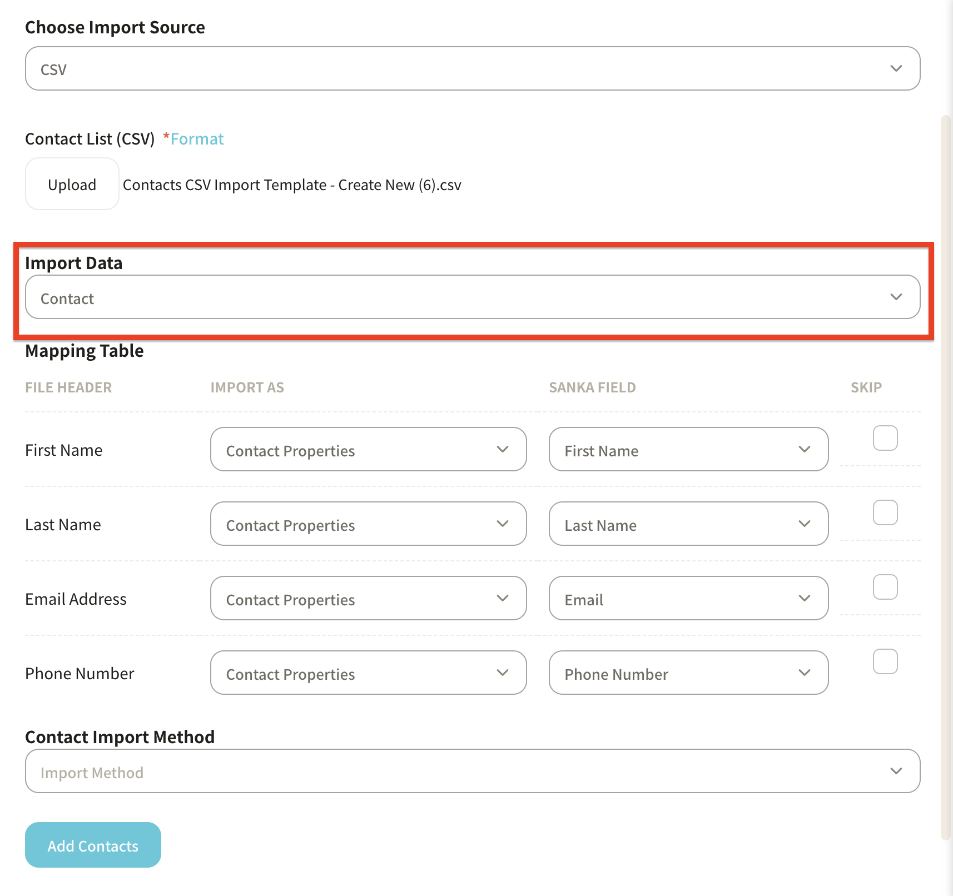Expand the Contact Import Method dropdown

pyautogui.click(x=472, y=771)
